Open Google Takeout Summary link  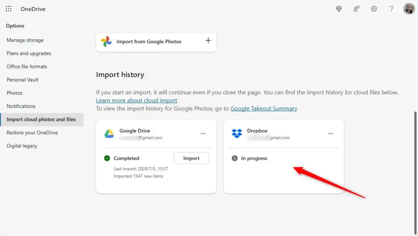pyautogui.click(x=264, y=109)
